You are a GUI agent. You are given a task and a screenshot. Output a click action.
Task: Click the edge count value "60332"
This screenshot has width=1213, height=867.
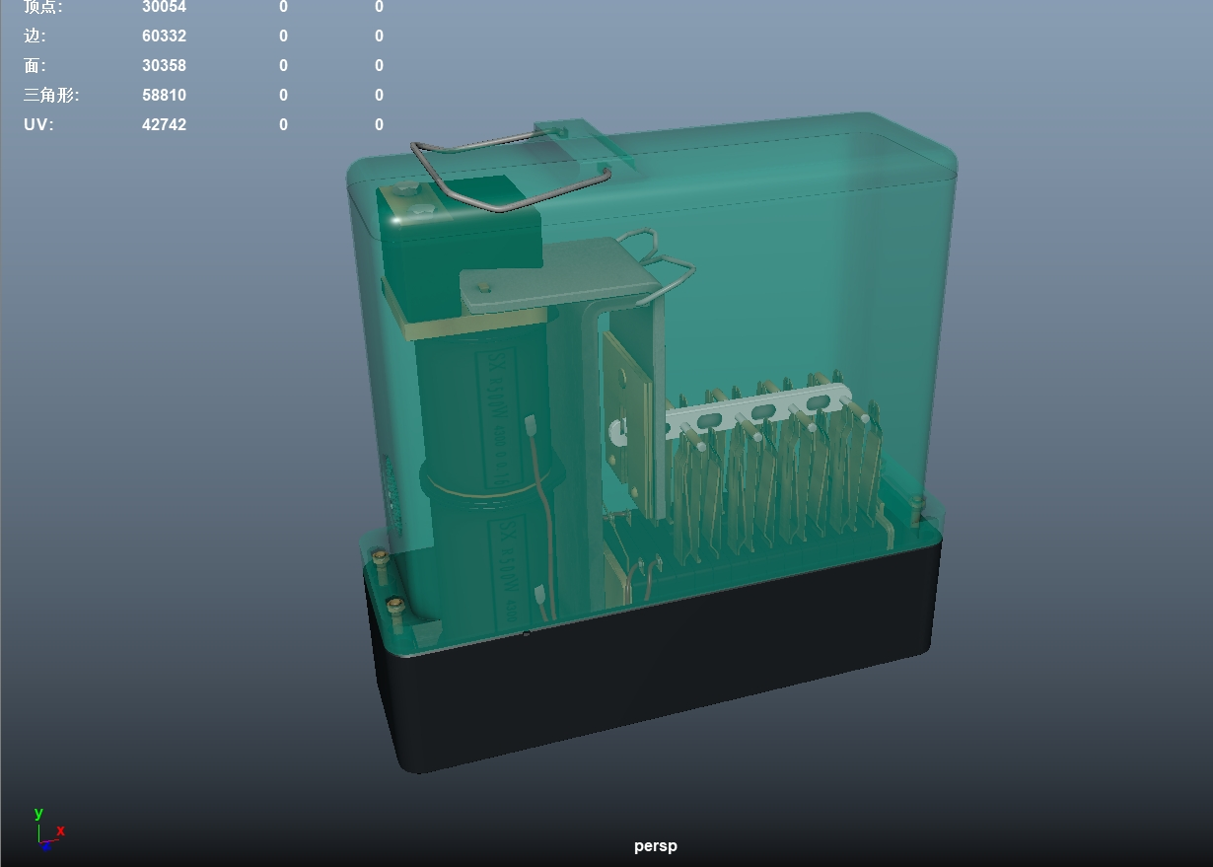164,36
